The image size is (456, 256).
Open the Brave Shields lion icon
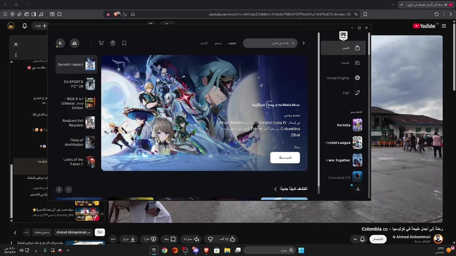click(116, 14)
